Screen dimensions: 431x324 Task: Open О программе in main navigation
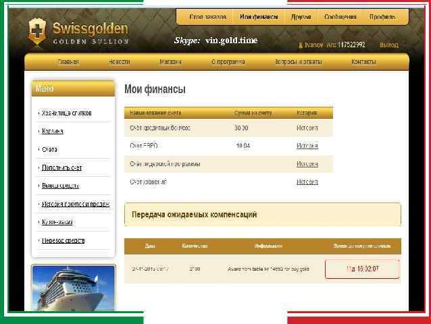coord(228,62)
